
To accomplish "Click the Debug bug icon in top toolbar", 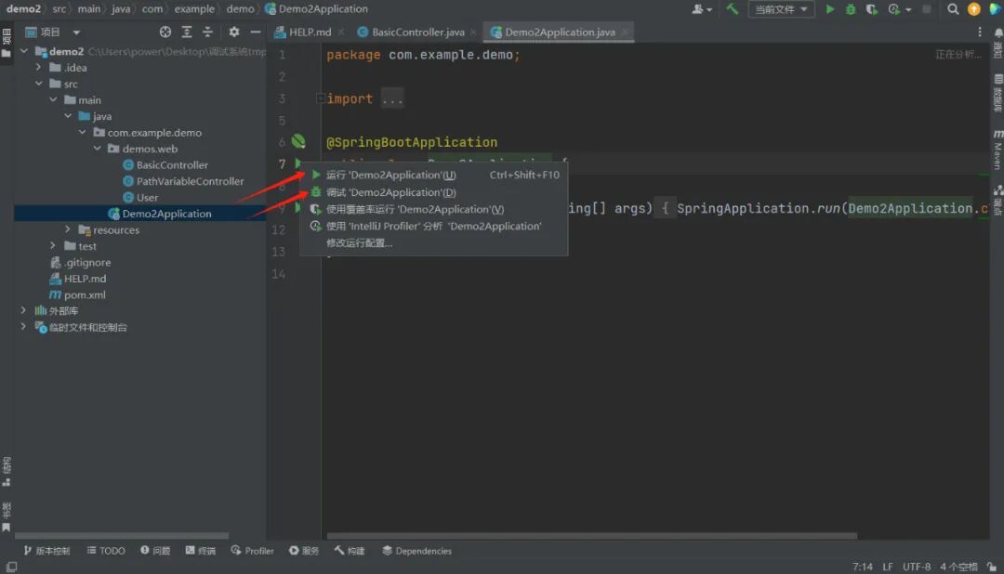I will tap(851, 9).
